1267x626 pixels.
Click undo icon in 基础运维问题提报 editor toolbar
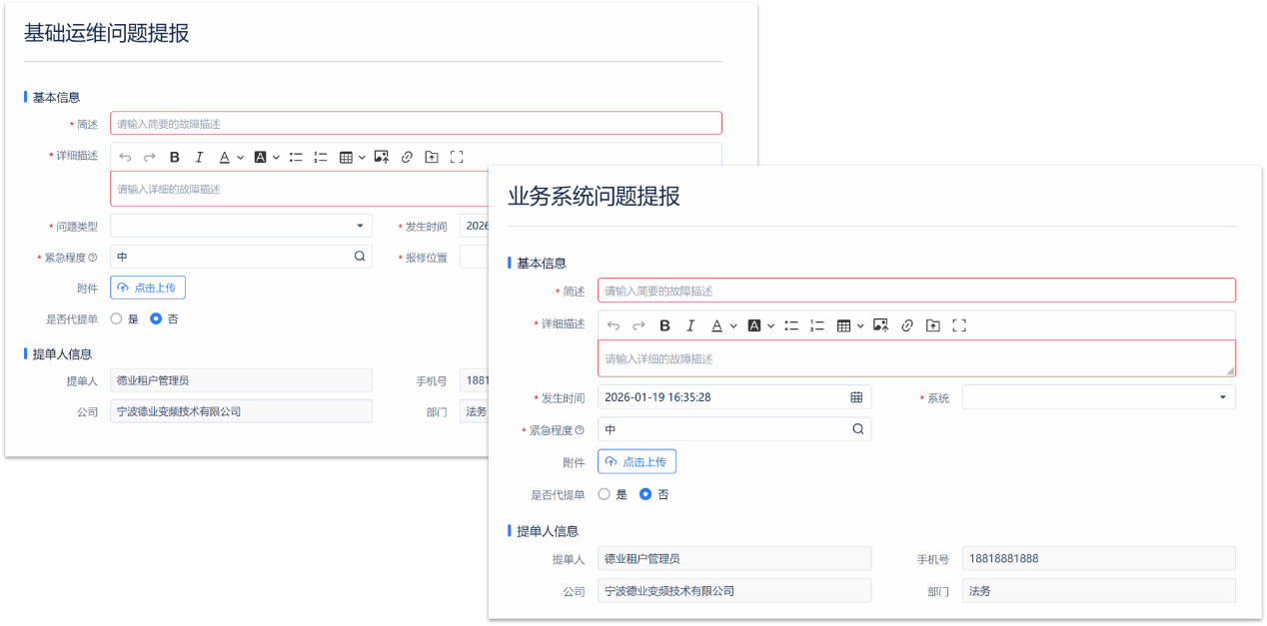[125, 157]
